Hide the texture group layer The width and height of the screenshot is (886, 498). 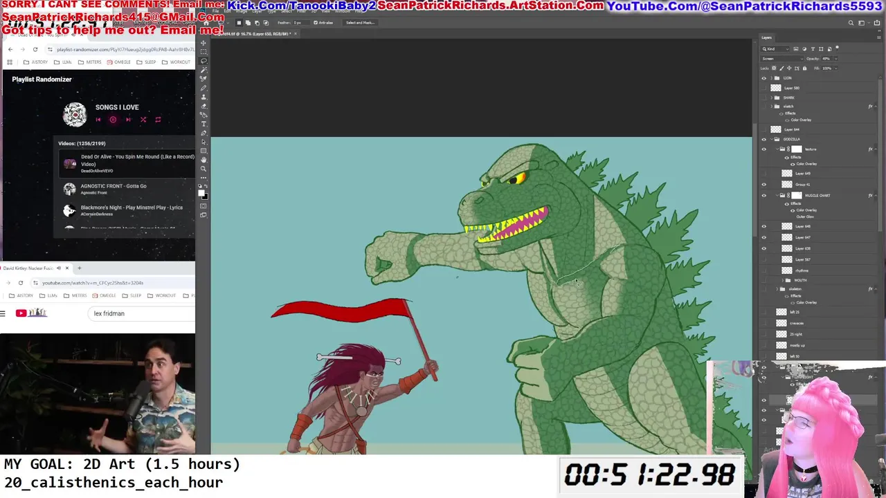[764, 149]
